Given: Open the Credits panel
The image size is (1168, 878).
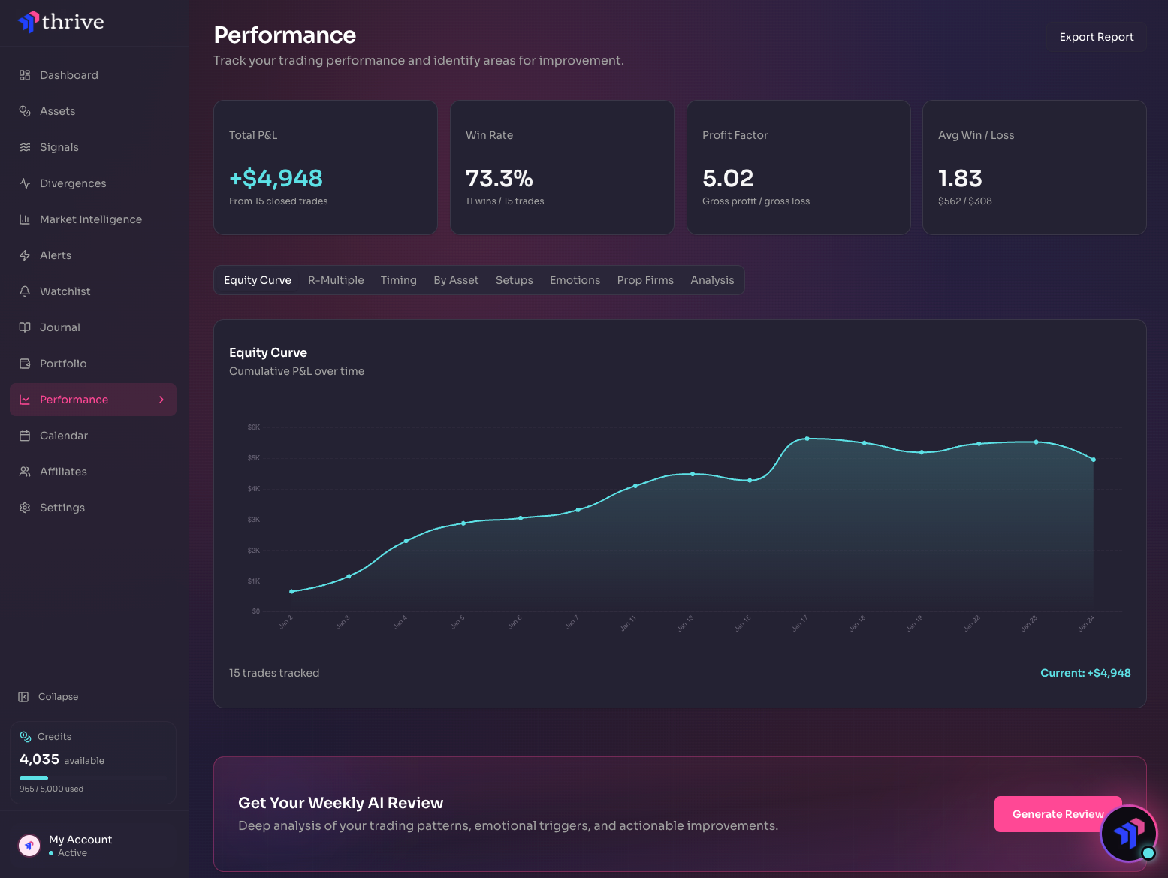Looking at the screenshot, I should 92,761.
